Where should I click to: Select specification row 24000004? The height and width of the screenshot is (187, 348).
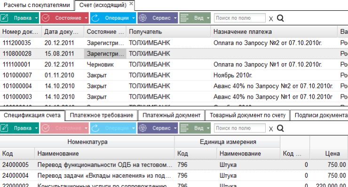[174, 175]
